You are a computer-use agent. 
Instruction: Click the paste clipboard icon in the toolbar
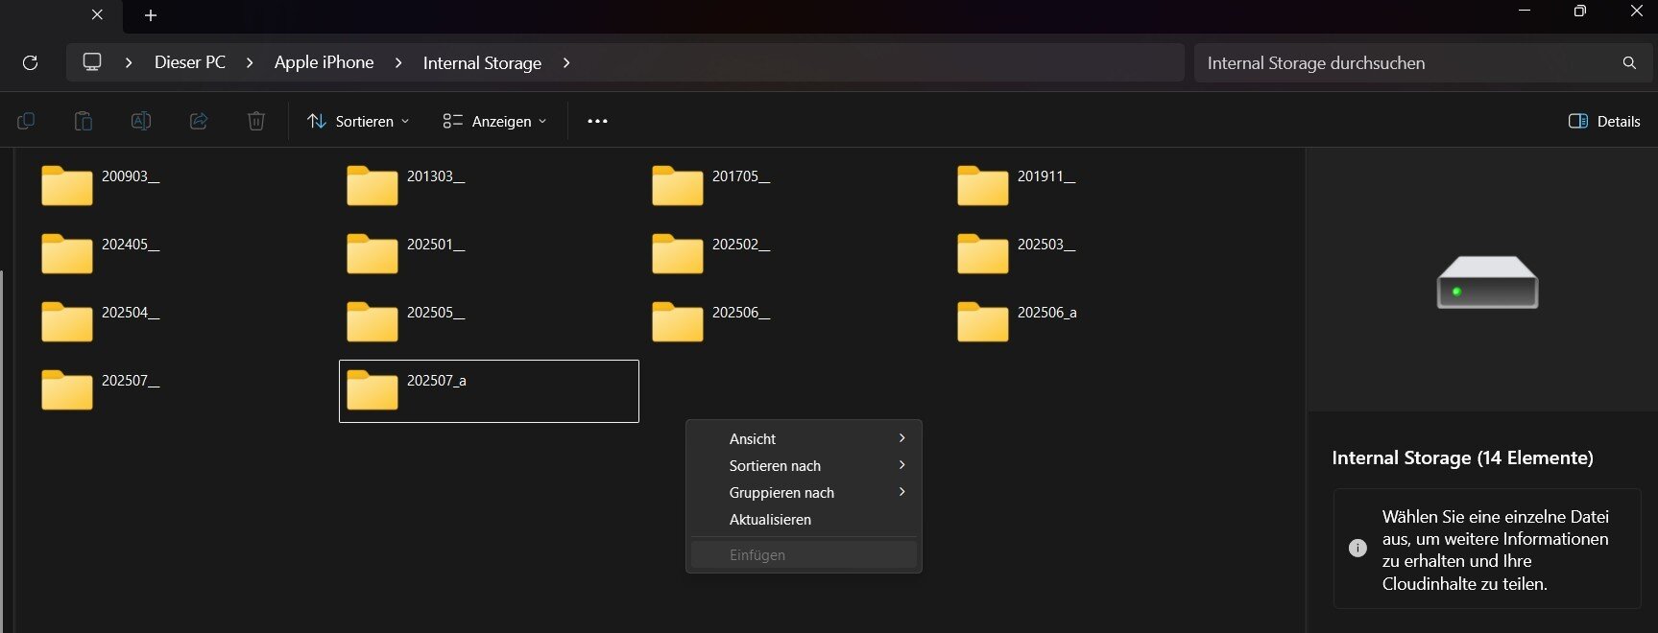tap(84, 121)
